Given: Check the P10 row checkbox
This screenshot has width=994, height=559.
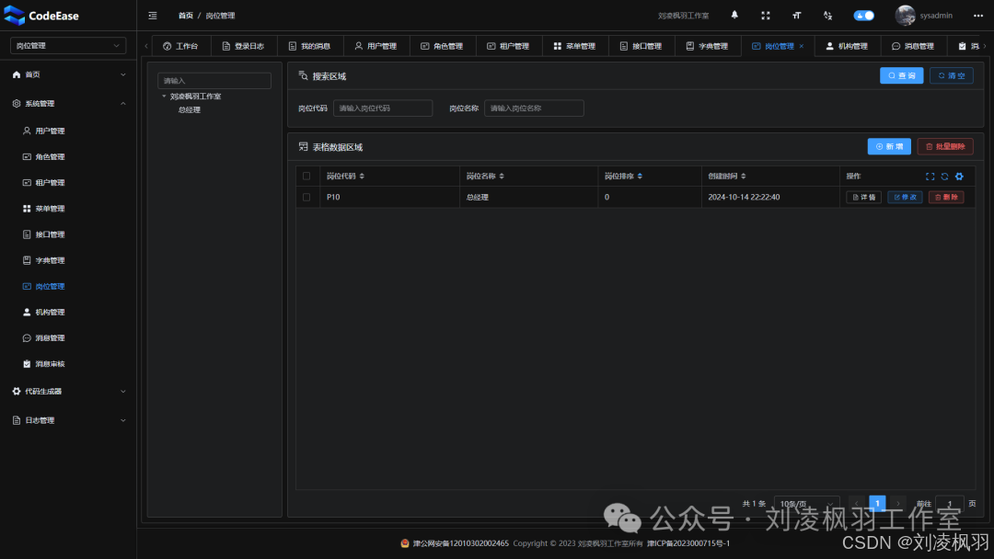Looking at the screenshot, I should coord(306,198).
